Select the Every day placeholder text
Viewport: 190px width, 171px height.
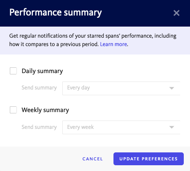[78, 88]
